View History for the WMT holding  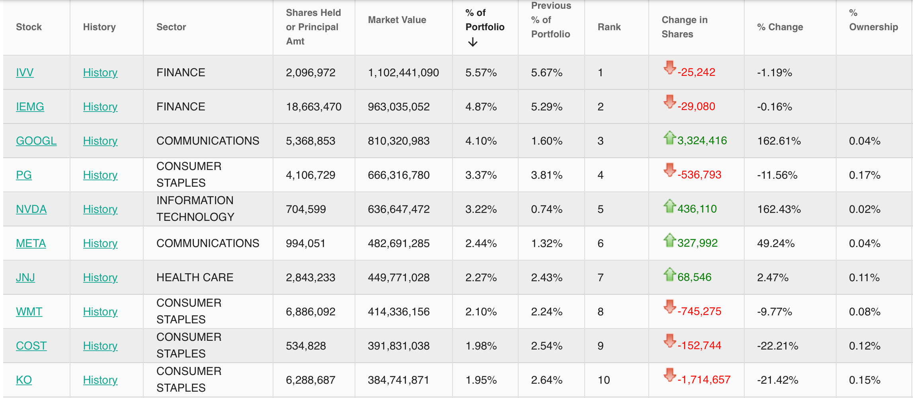(100, 312)
